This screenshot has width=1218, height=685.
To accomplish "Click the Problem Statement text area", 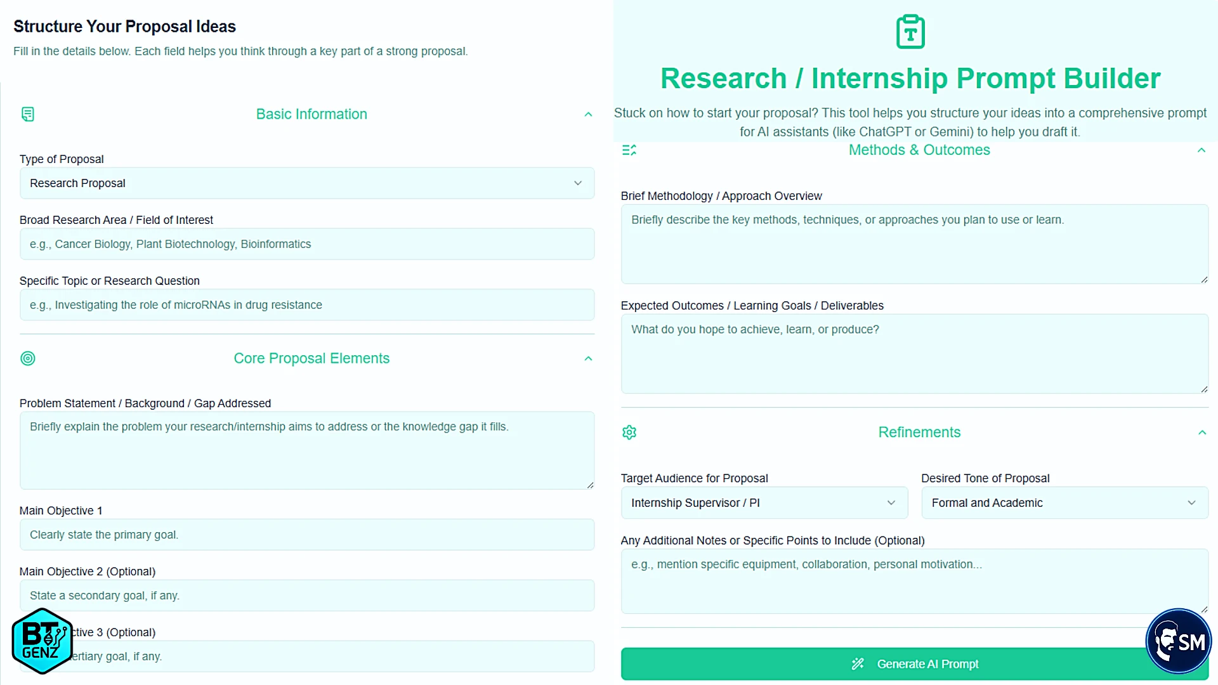I will [307, 450].
